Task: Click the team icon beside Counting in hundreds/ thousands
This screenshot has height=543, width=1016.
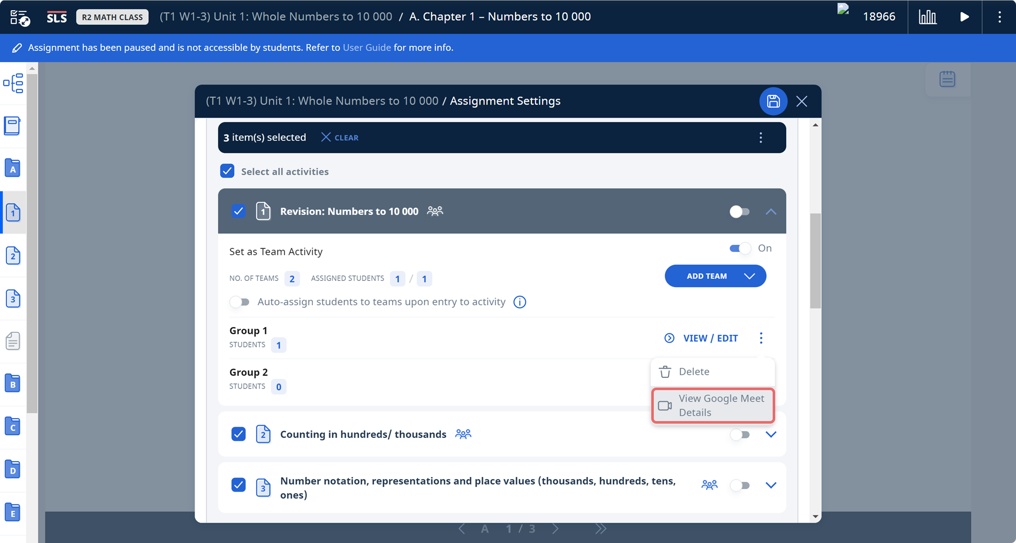Action: pyautogui.click(x=463, y=434)
